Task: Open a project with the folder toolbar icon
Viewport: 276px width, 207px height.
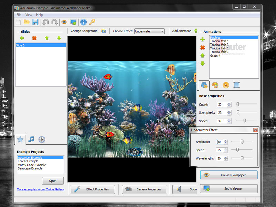Action: tap(27, 22)
